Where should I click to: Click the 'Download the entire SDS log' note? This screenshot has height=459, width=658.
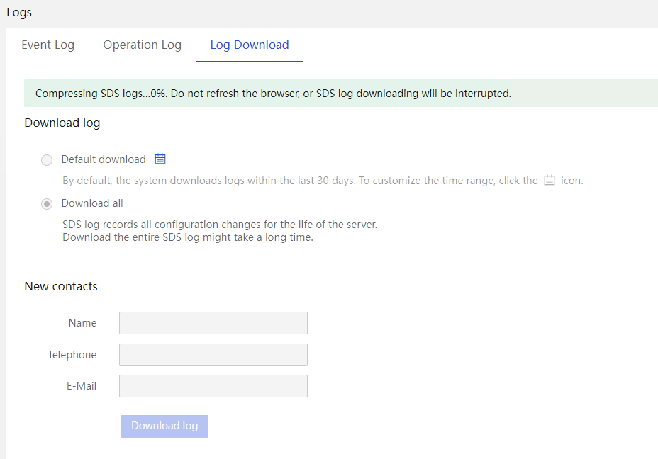tap(188, 237)
